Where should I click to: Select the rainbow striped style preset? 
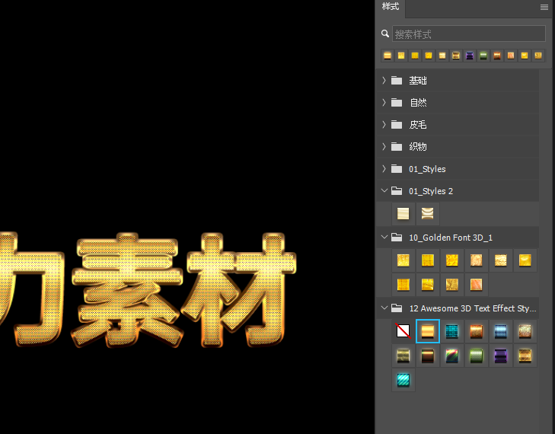point(451,356)
